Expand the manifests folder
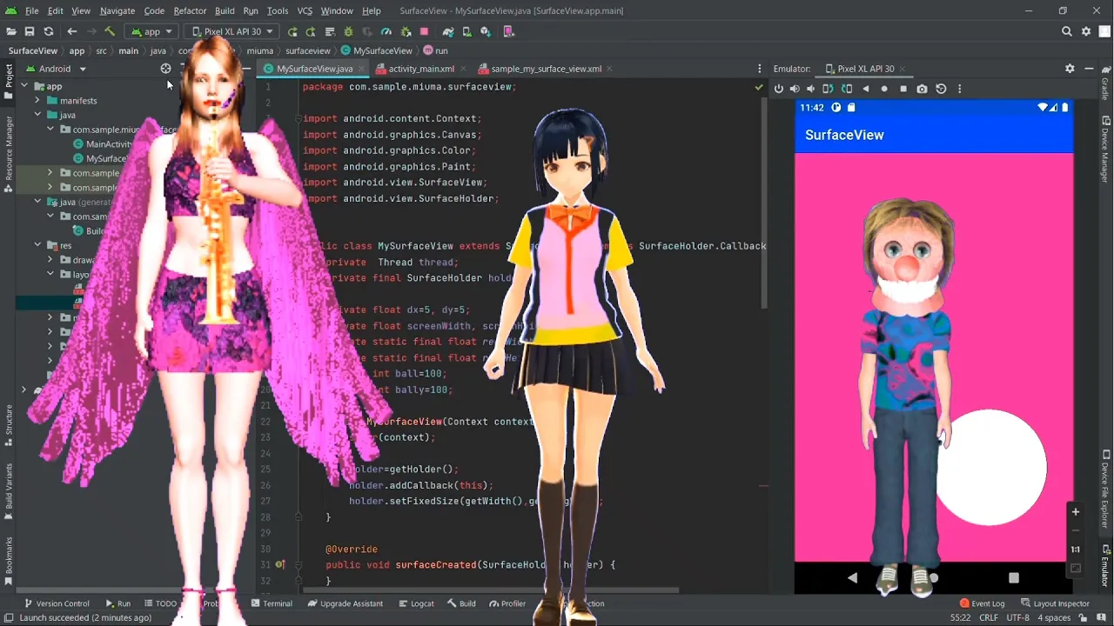 tap(37, 101)
